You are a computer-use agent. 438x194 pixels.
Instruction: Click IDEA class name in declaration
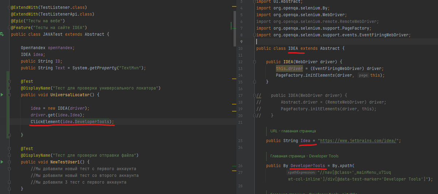pos(293,48)
